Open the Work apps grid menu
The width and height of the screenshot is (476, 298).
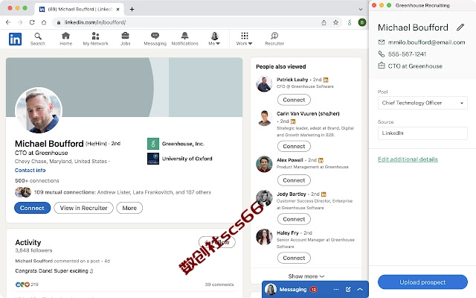245,39
